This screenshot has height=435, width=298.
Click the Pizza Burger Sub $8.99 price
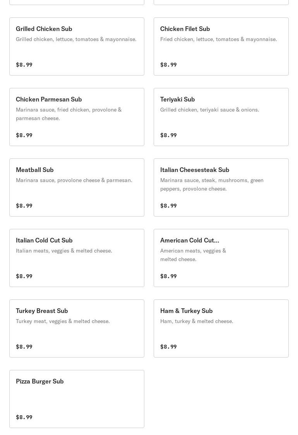tap(24, 417)
